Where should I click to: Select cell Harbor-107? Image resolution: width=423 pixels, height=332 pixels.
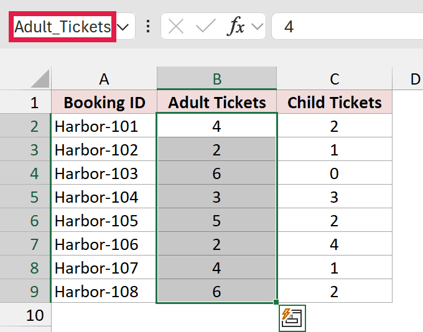(x=104, y=267)
